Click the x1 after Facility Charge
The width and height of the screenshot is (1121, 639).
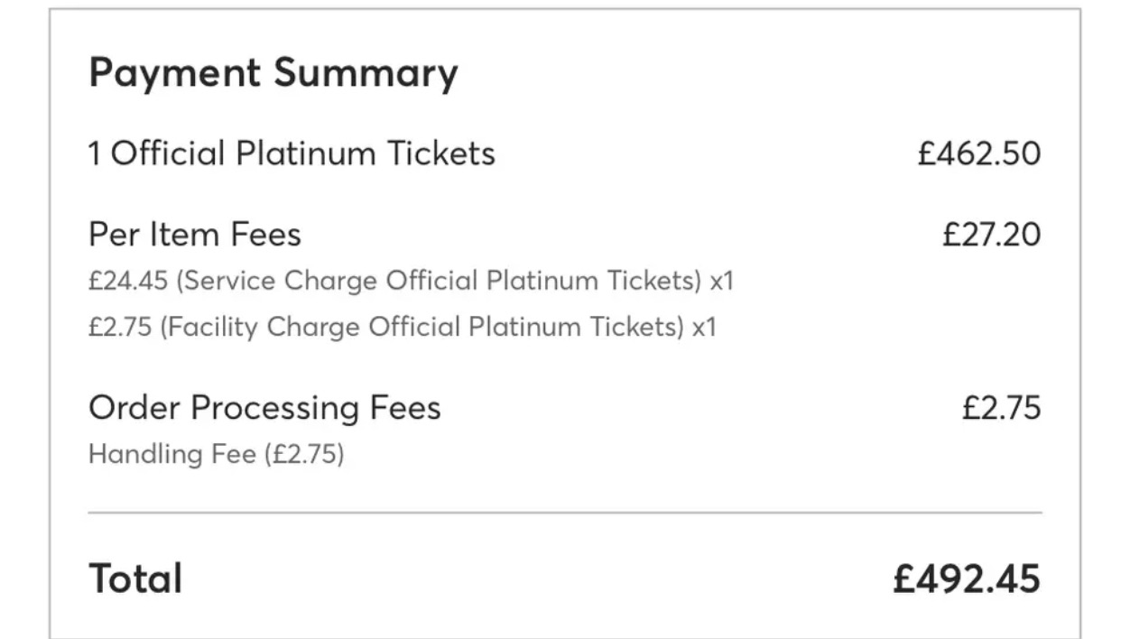tap(704, 327)
